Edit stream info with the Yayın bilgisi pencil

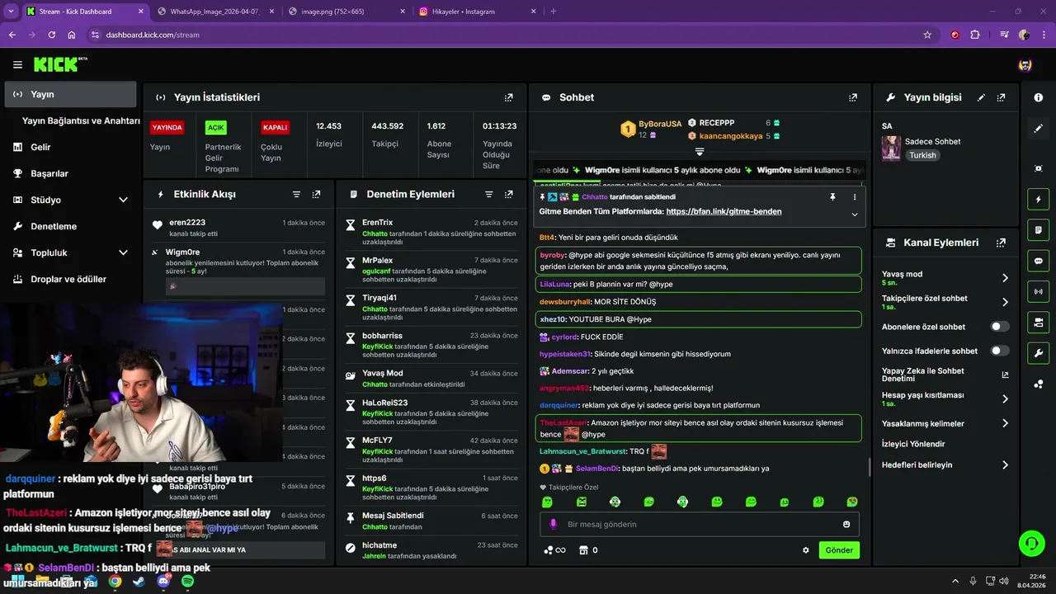(x=981, y=97)
